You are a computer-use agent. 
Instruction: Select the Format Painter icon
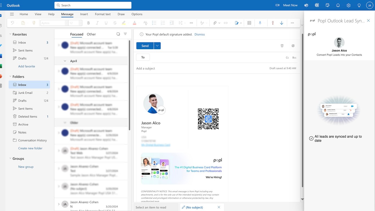pos(34,23)
